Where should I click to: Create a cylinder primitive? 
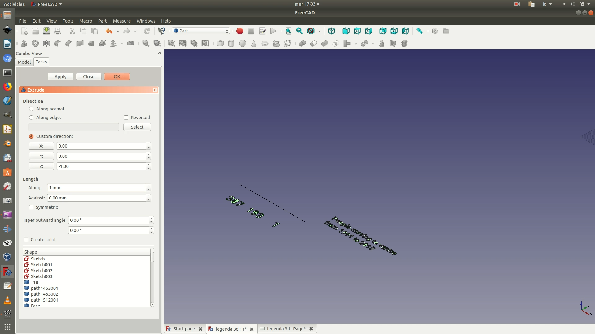(231, 43)
